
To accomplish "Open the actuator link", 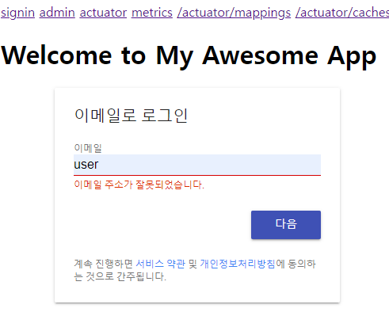I will (x=103, y=13).
